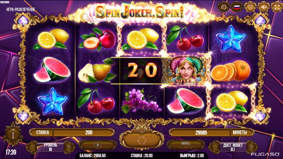Screen dimensions: 283x159
Task: Start autoplay with the play icon
Action: point(98,145)
